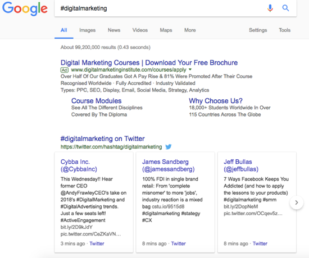309x258 pixels.
Task: Switch to the News tab
Action: coord(114,30)
